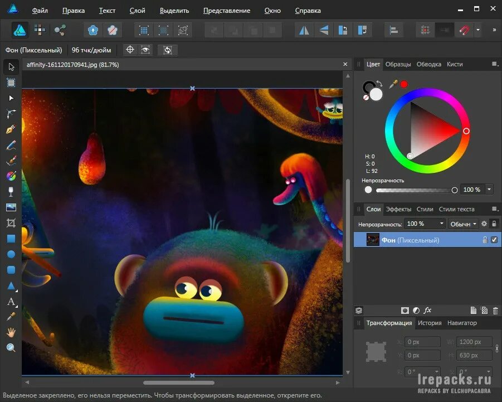Open Слои panel options menu

click(495, 209)
